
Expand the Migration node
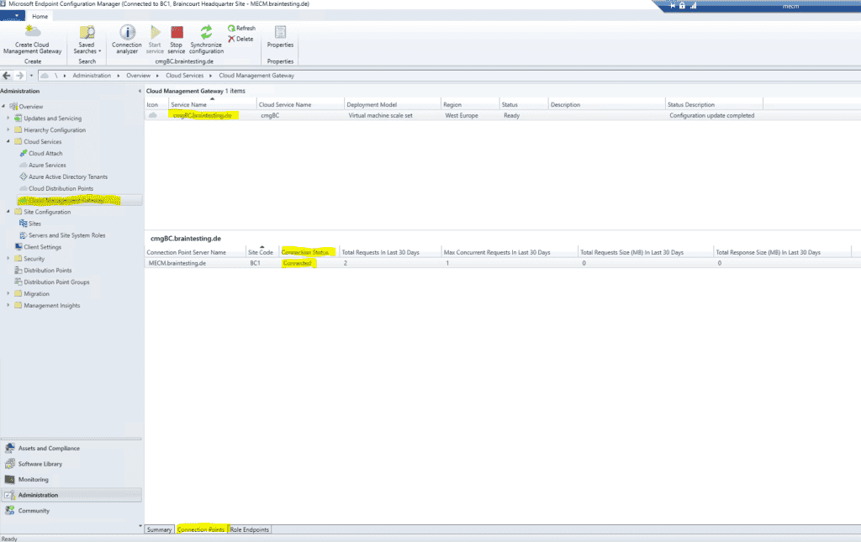(x=8, y=293)
